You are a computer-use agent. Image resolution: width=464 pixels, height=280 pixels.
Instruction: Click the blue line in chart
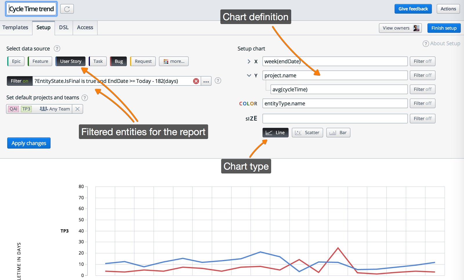click(260, 252)
